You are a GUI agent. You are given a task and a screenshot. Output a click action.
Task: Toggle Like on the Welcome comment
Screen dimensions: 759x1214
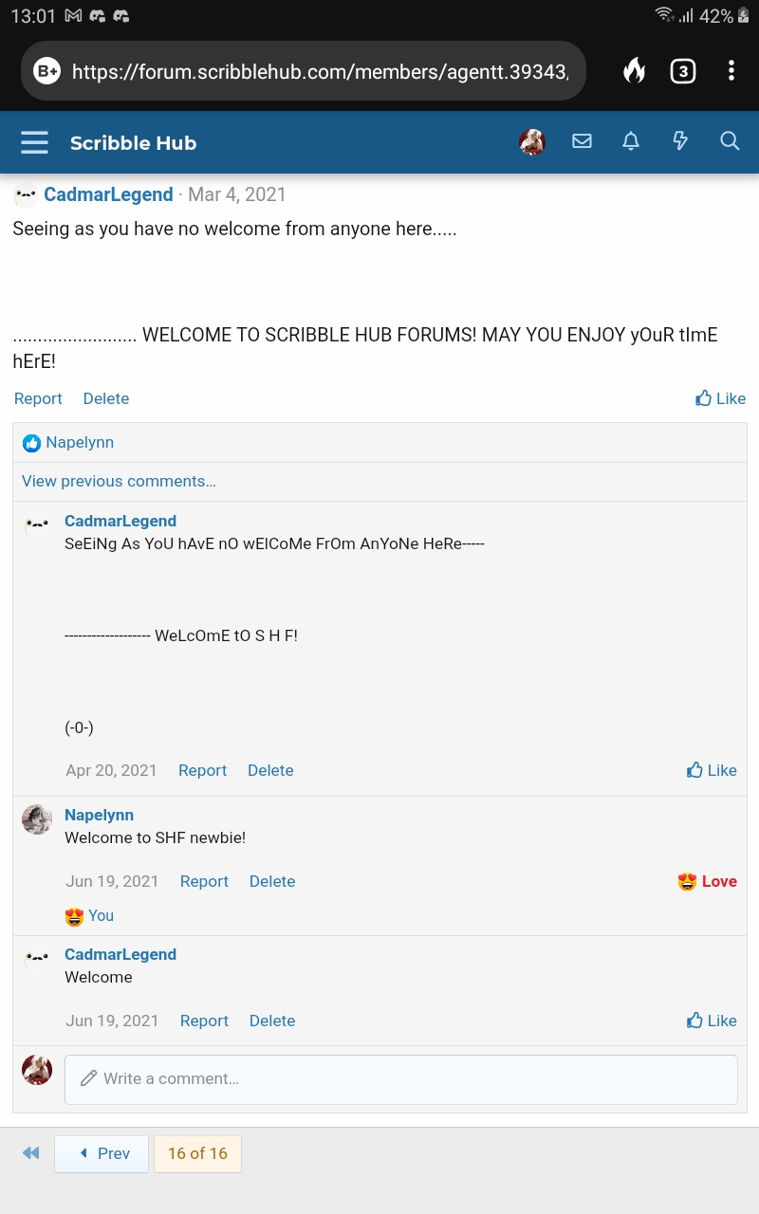click(712, 1021)
